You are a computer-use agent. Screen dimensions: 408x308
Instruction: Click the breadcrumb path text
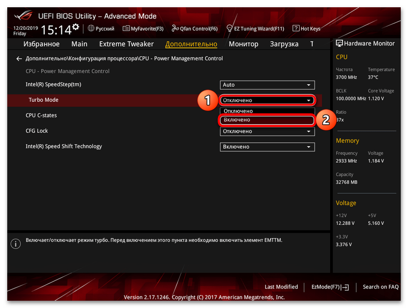tap(124, 59)
